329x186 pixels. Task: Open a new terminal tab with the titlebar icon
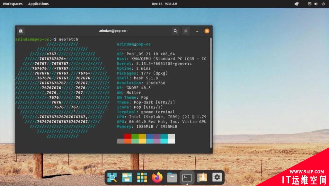[x=21, y=31]
